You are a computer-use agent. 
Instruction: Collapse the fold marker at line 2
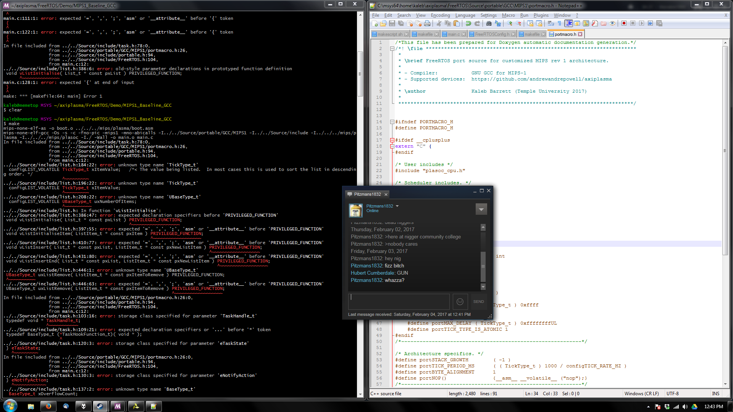point(392,49)
